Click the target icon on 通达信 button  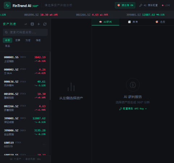119,5
